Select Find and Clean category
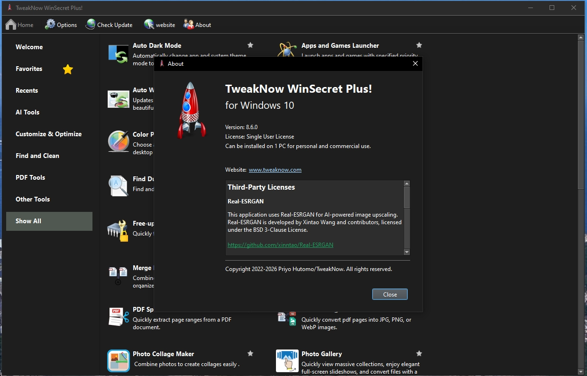 coord(49,156)
